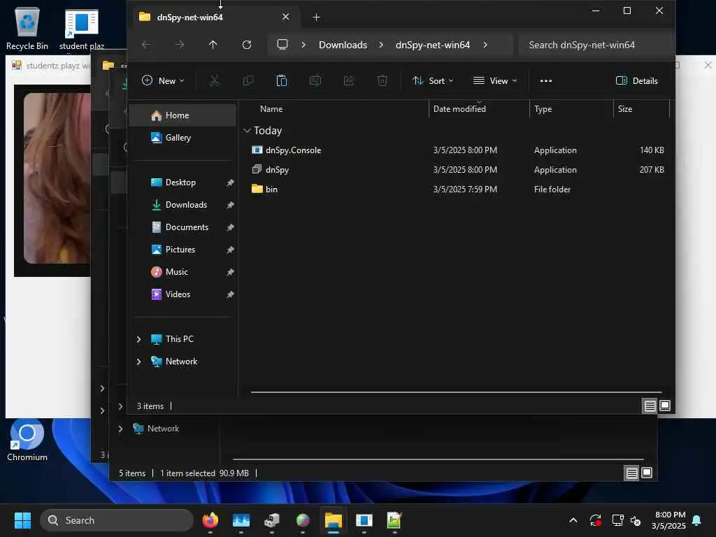The width and height of the screenshot is (716, 537).
Task: Click the Search dnSpy-net-win64 box
Action: pyautogui.click(x=596, y=45)
